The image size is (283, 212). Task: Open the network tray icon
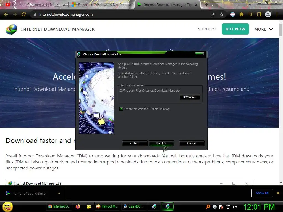point(228,206)
